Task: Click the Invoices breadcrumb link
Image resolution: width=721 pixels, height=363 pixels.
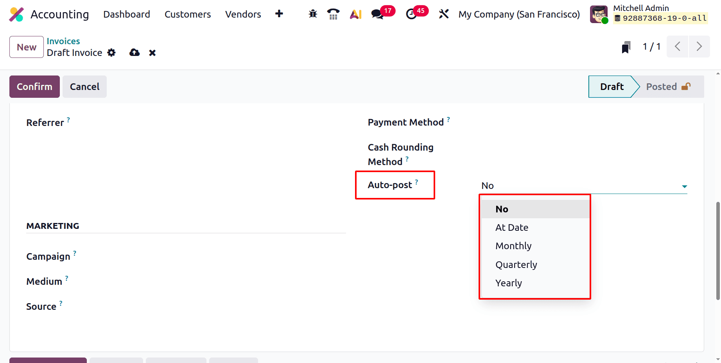Action: (63, 41)
